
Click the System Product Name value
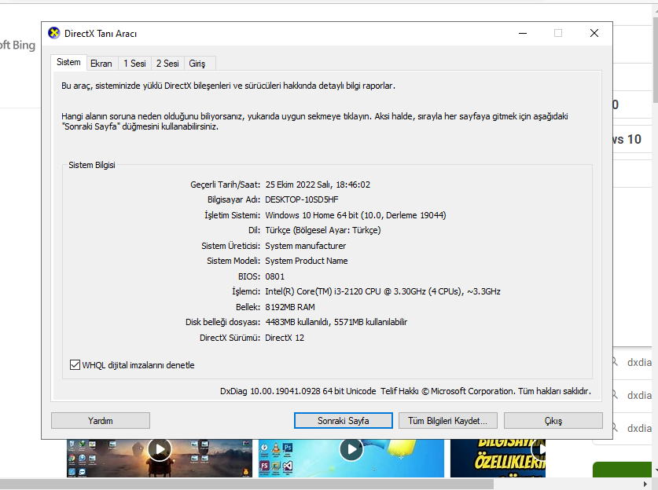(307, 261)
